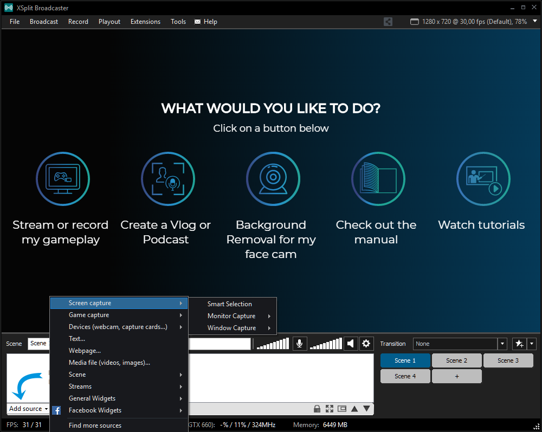Mute the microphone
The height and width of the screenshot is (432, 542).
299,344
